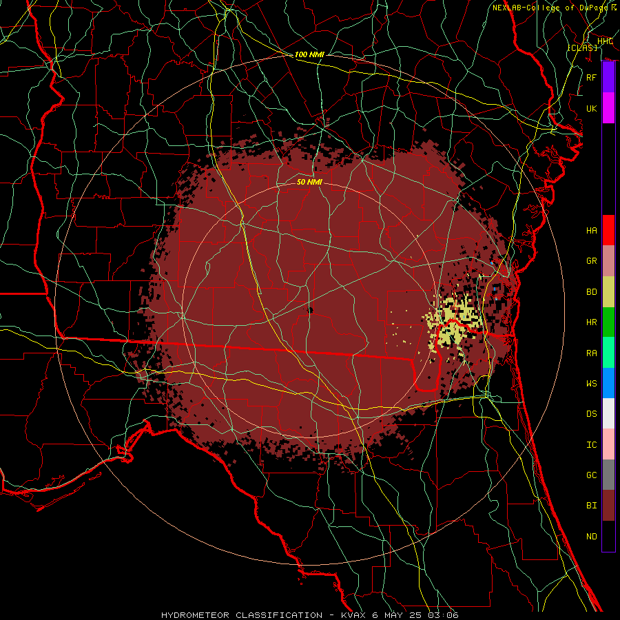
Task: Click the "WS" legend label
Action: click(591, 383)
